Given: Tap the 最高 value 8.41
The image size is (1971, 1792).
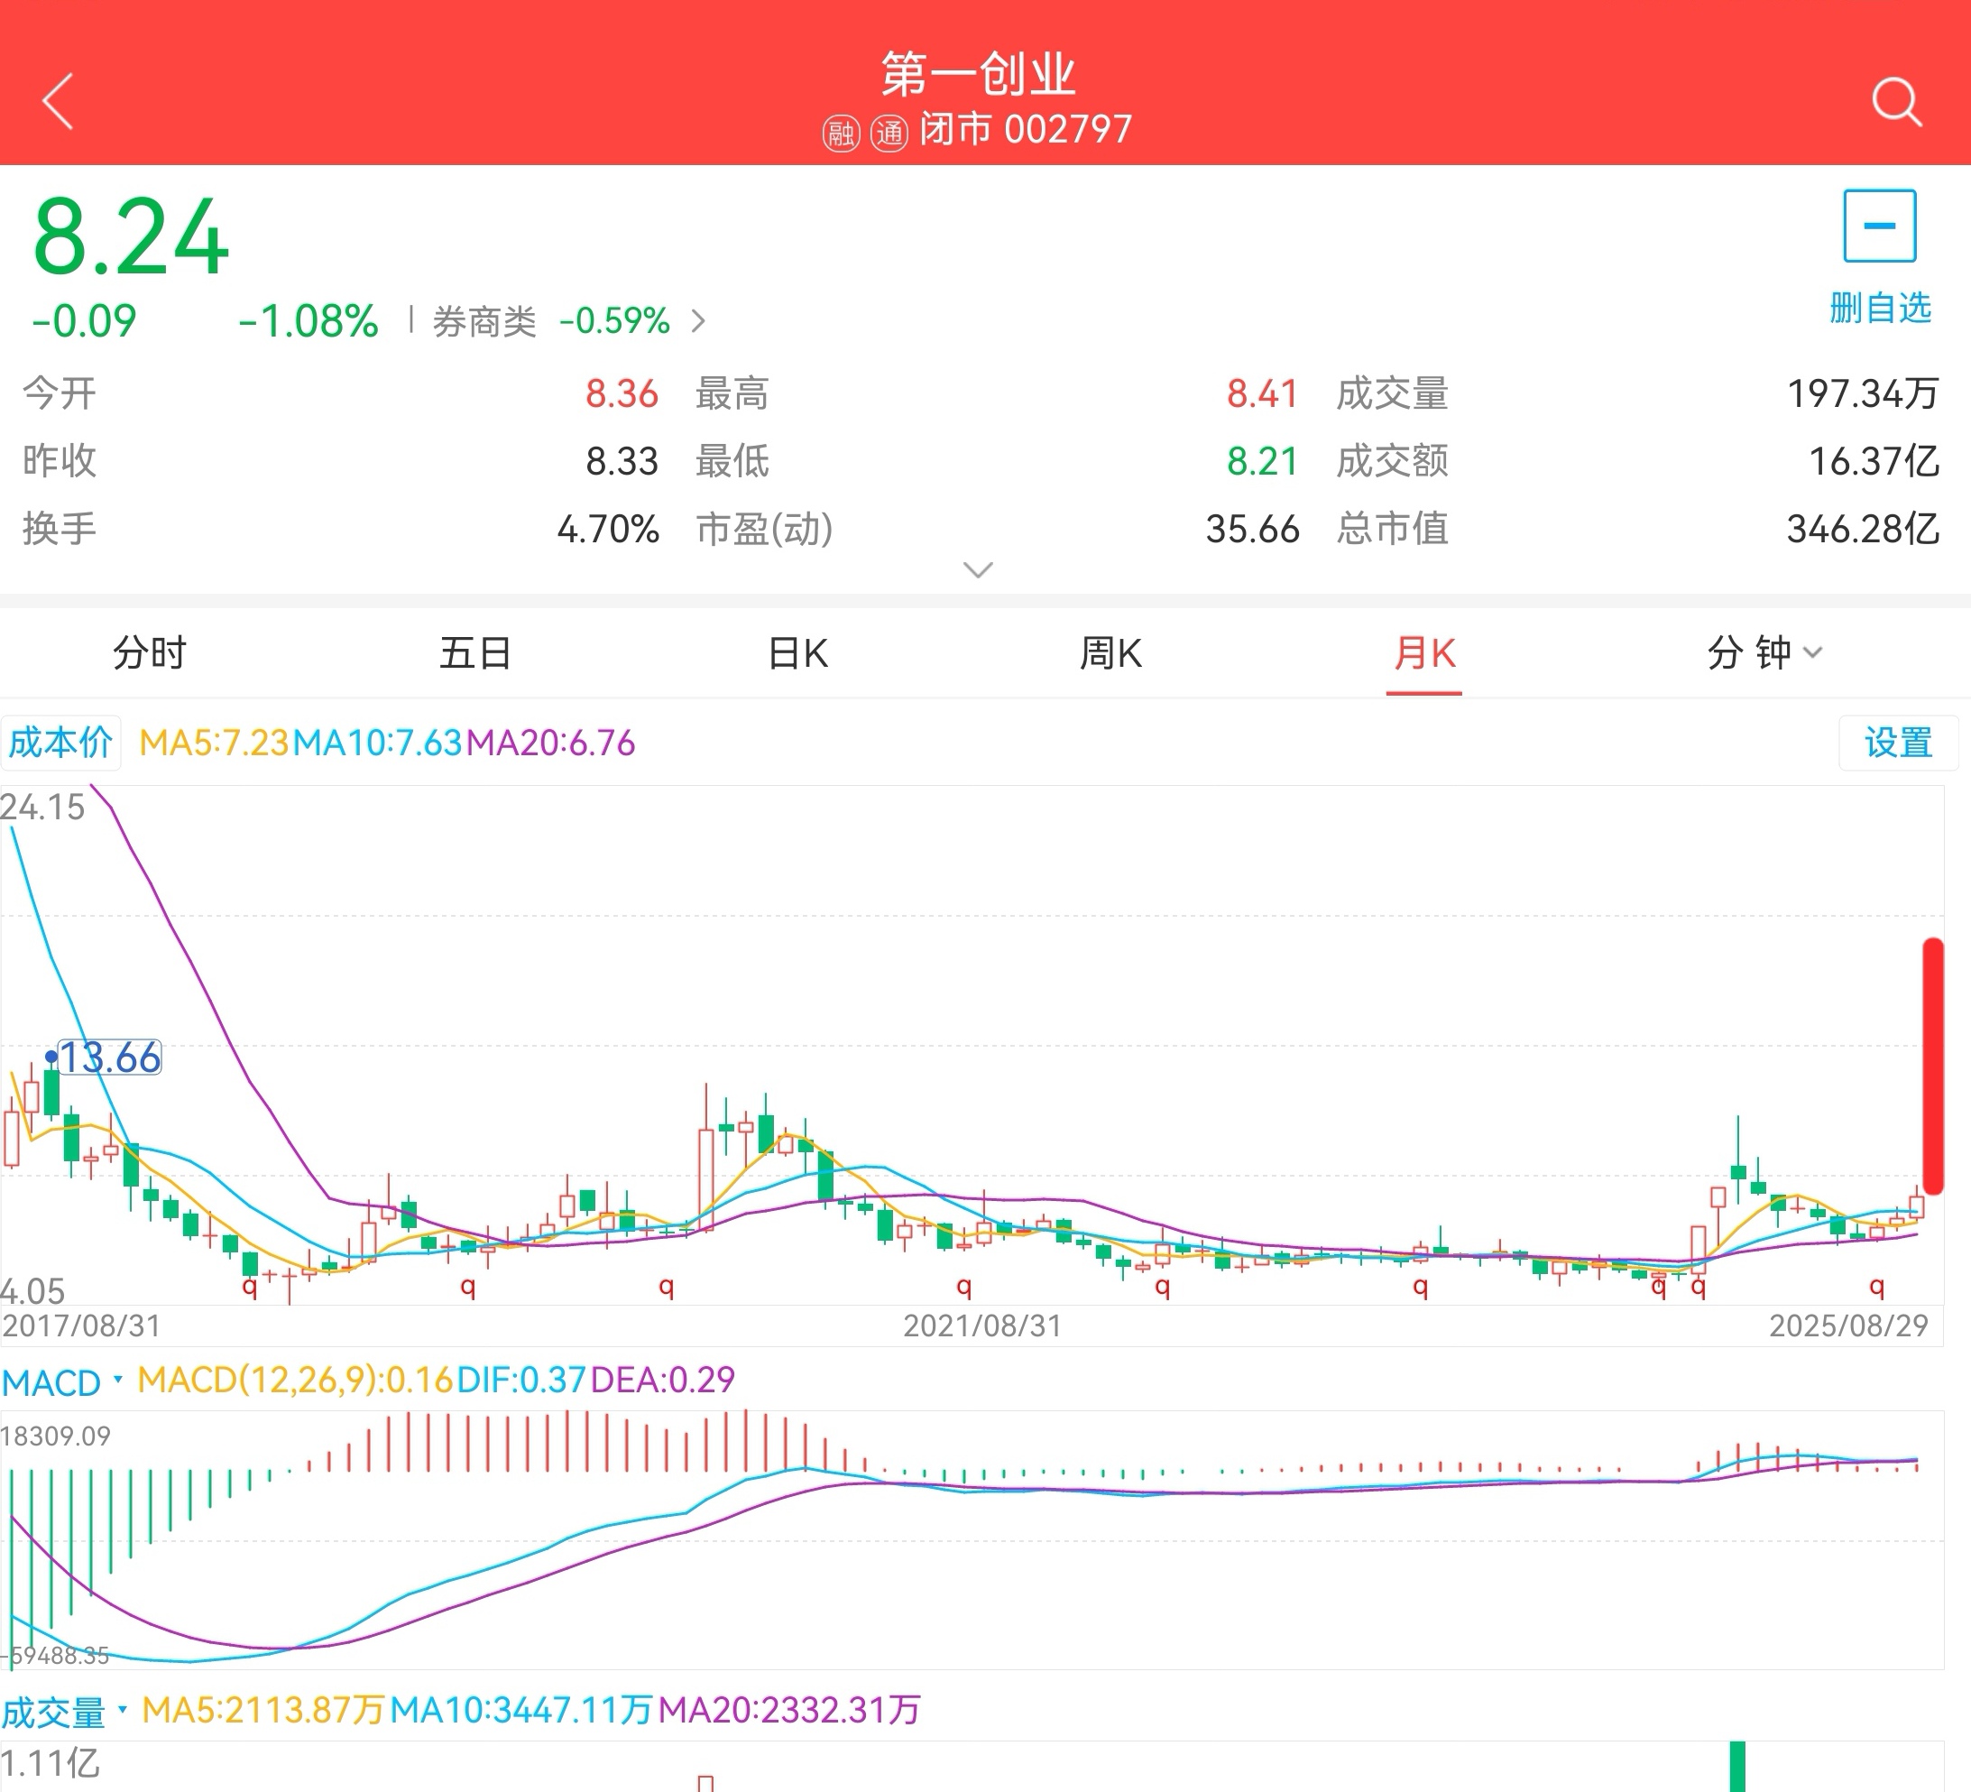Looking at the screenshot, I should 1263,393.
